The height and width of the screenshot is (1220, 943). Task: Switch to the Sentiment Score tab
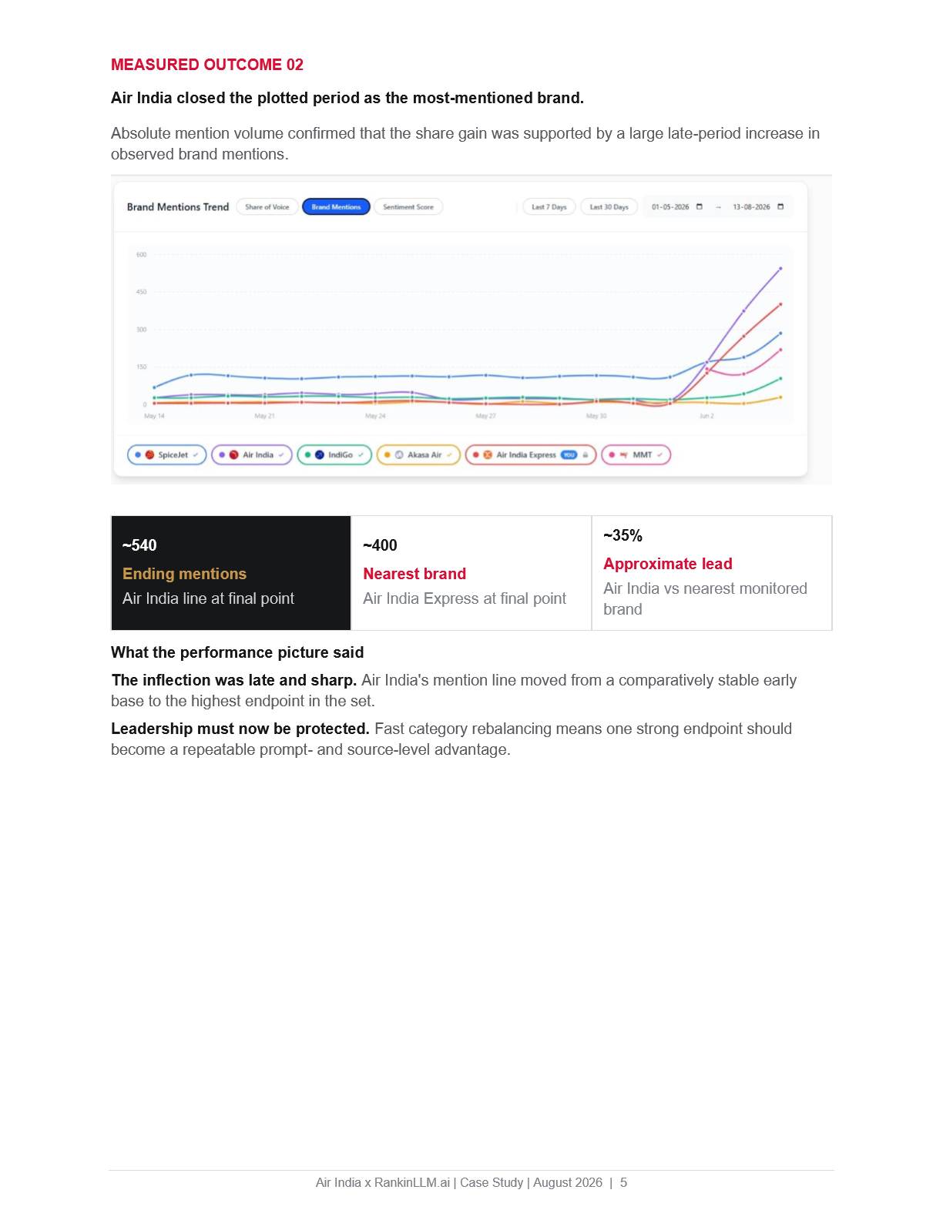click(x=408, y=207)
